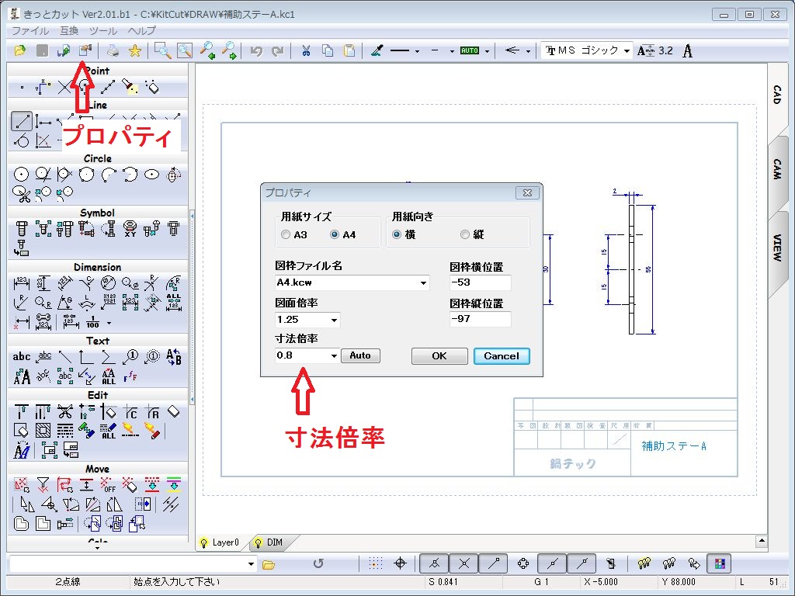Viewport: 795px width, 596px height.
Task: Open the ファイル menu
Action: click(30, 30)
